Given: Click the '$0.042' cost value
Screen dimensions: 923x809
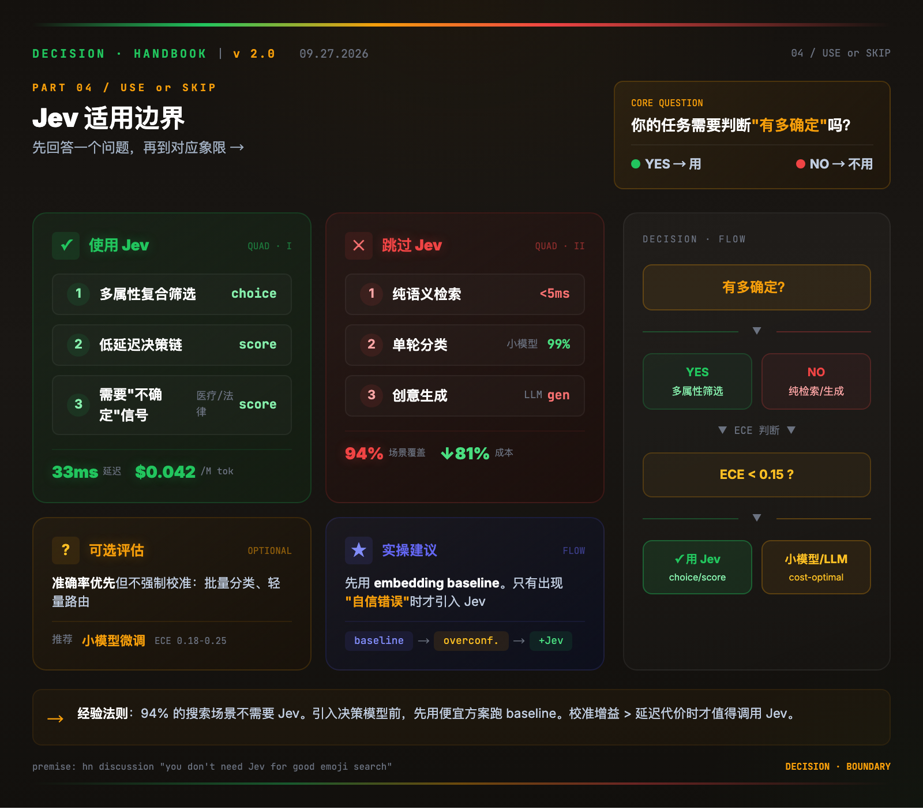Looking at the screenshot, I should [165, 472].
